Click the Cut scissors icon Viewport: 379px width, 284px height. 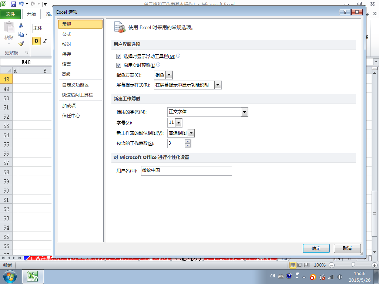pyautogui.click(x=21, y=25)
